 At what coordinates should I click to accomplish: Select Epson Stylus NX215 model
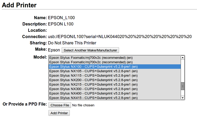[115, 85]
